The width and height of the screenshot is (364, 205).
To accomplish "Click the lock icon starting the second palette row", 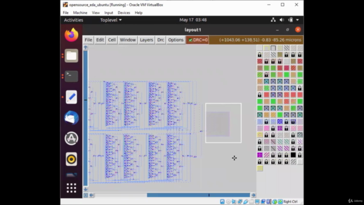I will pyautogui.click(x=260, y=55).
